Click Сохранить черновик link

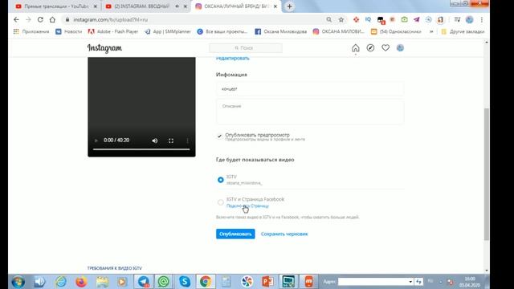pos(284,234)
